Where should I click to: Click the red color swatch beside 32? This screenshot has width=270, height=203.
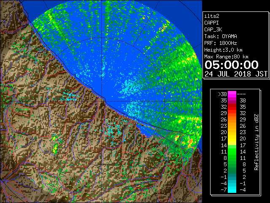[232, 107]
